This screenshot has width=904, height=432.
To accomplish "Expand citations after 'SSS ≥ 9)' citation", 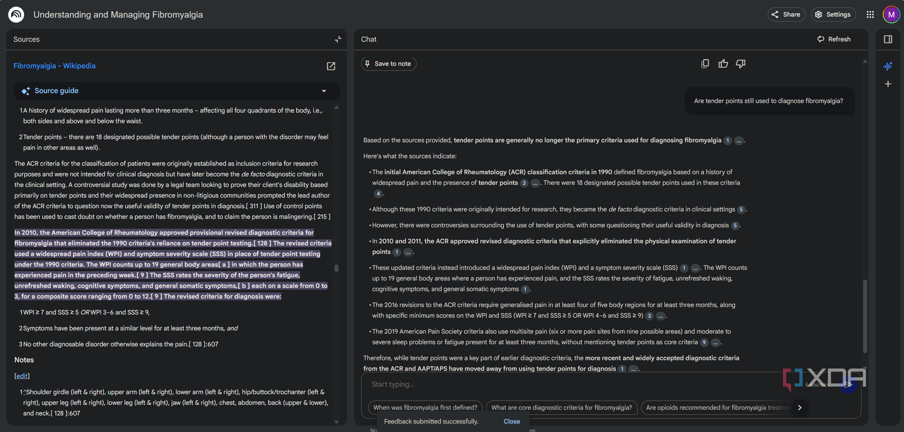I will (x=661, y=316).
